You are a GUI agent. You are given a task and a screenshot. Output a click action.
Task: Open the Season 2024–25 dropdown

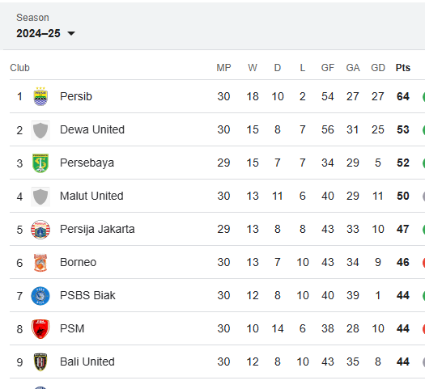click(45, 33)
